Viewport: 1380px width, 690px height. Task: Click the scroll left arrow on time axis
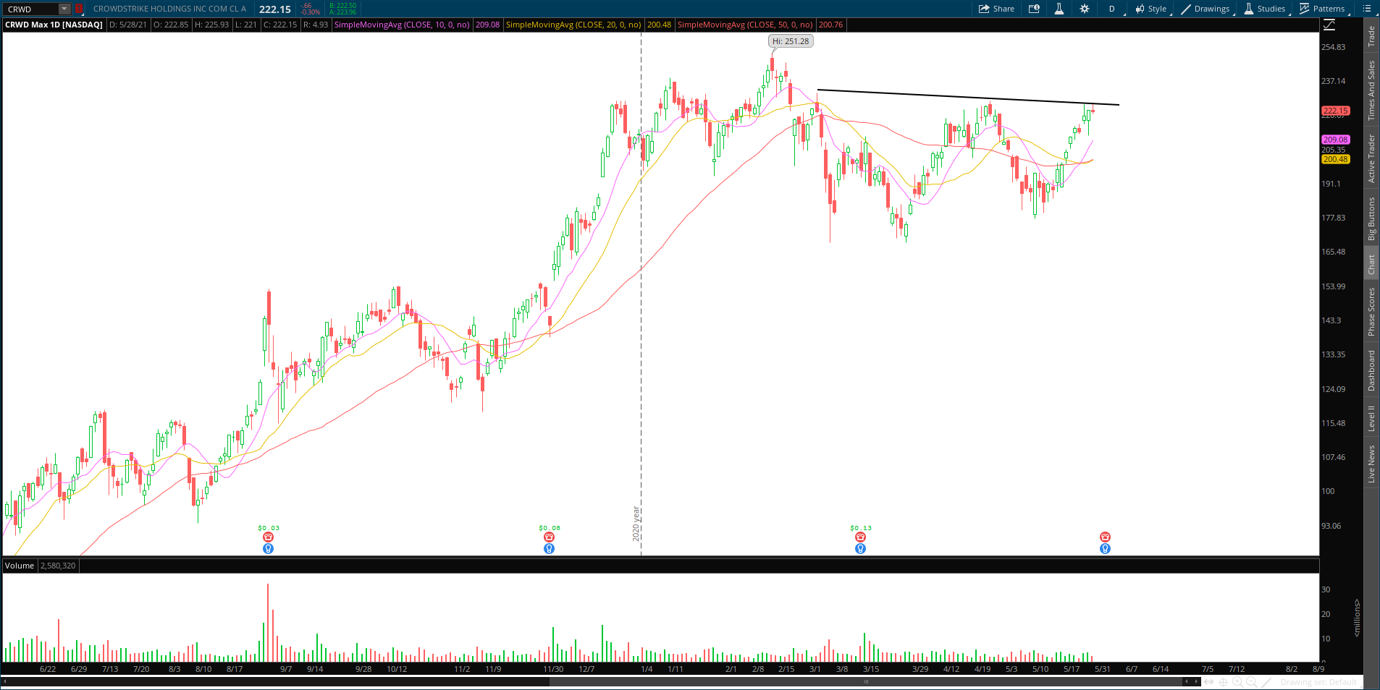(1186, 682)
